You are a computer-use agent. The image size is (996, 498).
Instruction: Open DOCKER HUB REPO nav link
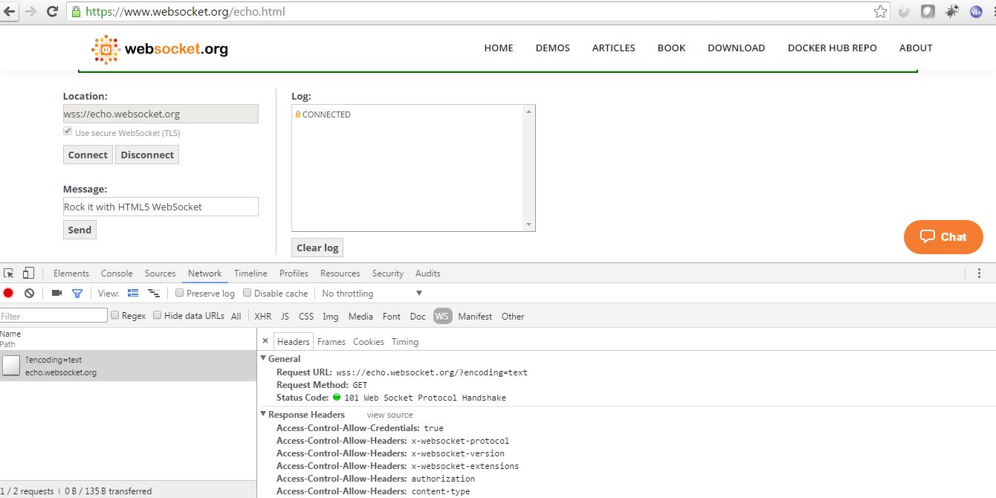coord(832,48)
